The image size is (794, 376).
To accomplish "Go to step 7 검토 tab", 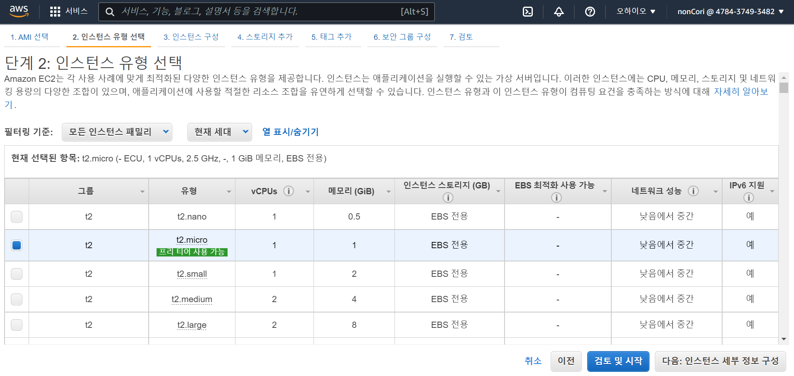I will 461,37.
